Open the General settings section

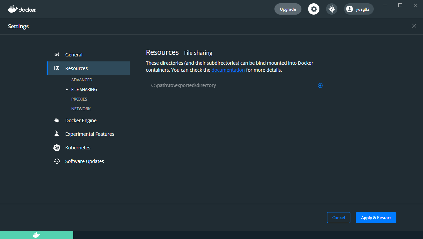(x=74, y=55)
